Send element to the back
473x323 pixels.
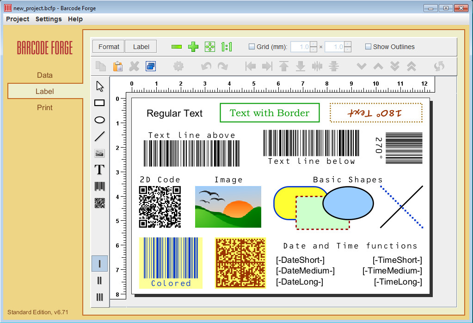click(x=395, y=66)
